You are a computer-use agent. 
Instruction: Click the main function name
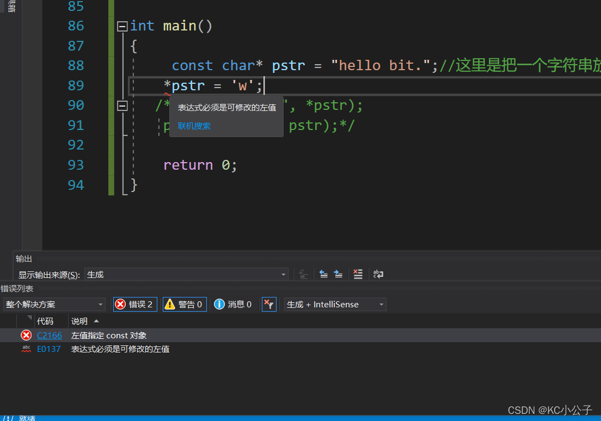pos(180,26)
